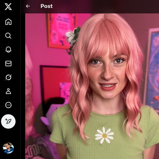Click the X logo in the sidebar
159x159 pixels.
[x=8, y=7]
